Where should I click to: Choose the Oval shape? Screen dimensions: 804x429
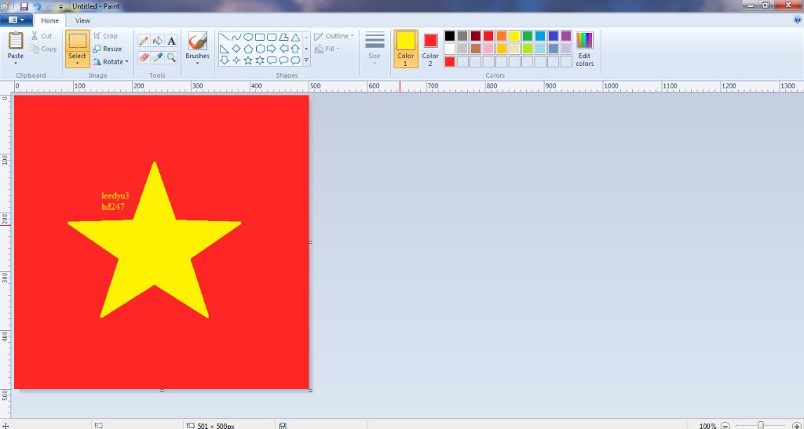click(248, 38)
